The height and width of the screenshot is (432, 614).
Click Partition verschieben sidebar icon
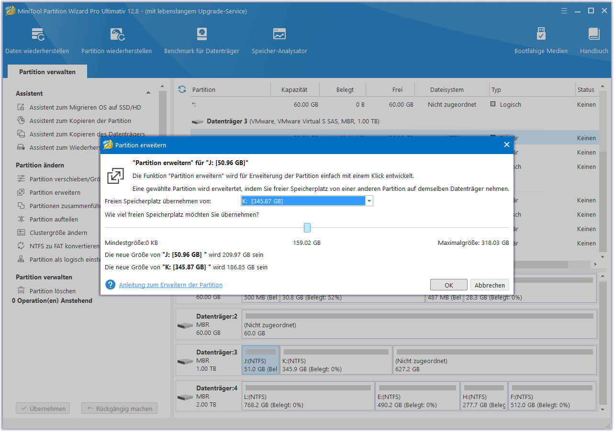pos(21,179)
